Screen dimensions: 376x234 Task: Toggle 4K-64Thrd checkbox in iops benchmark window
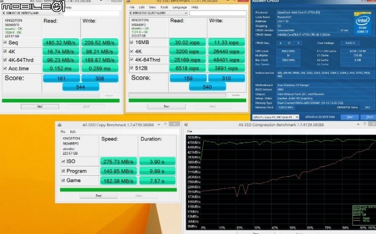[x=132, y=60]
